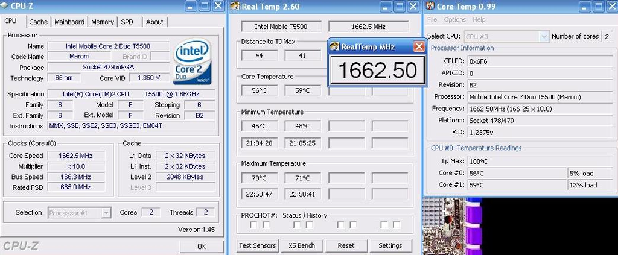
Task: Open the Memory tab
Action: click(103, 22)
